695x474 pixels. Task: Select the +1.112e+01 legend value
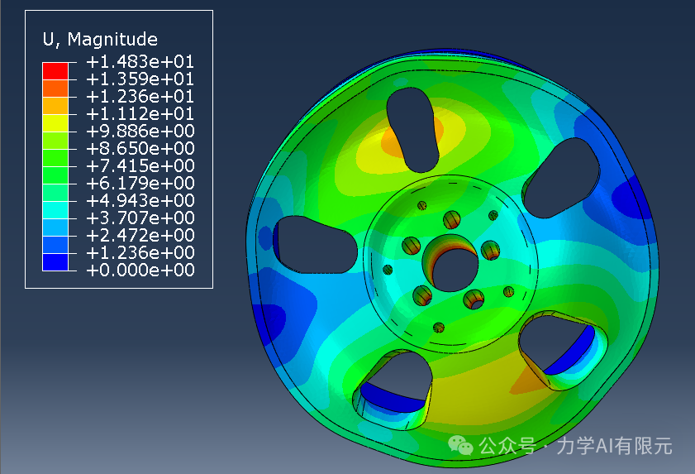pos(140,114)
